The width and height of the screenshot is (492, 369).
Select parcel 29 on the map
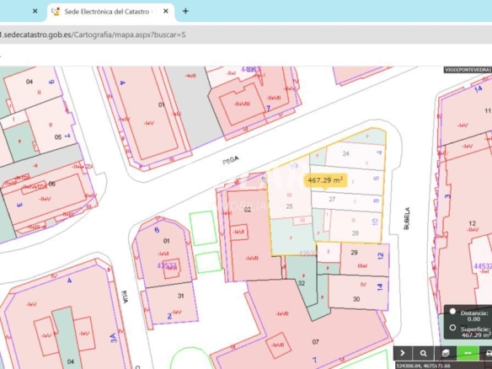[x=354, y=252]
